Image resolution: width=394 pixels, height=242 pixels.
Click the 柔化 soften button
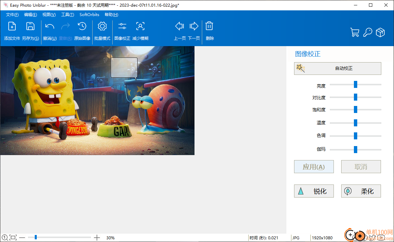(361, 191)
